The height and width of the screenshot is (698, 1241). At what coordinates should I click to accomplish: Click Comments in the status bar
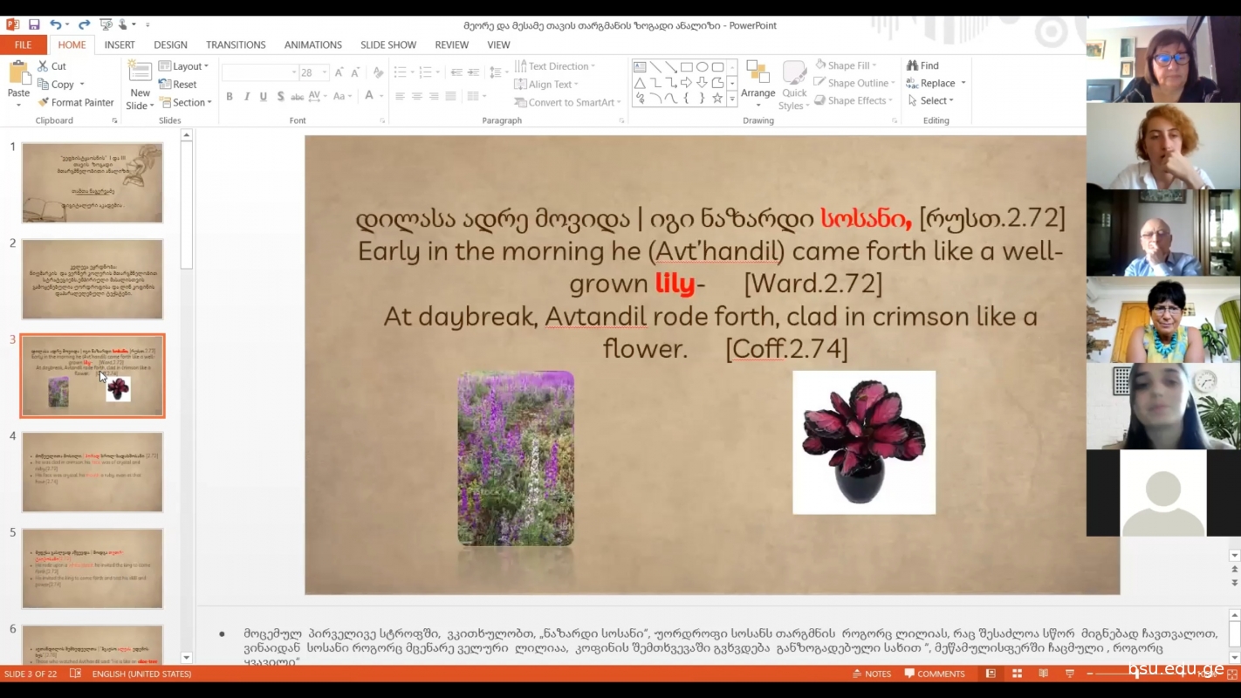[x=935, y=674]
